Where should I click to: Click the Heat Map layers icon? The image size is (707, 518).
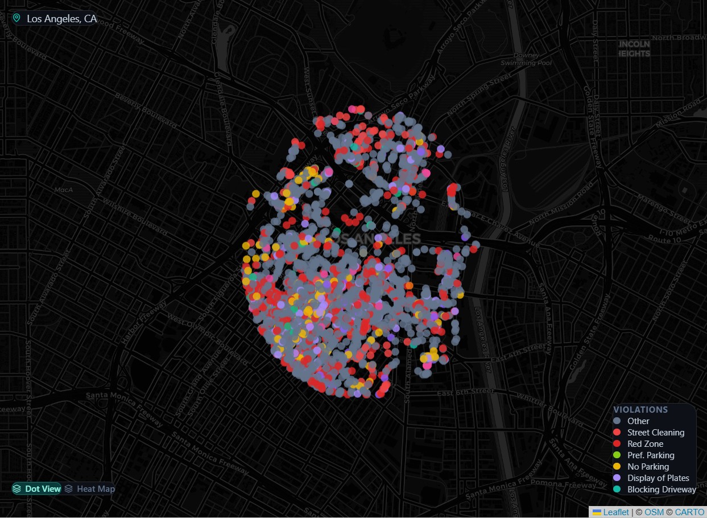[68, 488]
